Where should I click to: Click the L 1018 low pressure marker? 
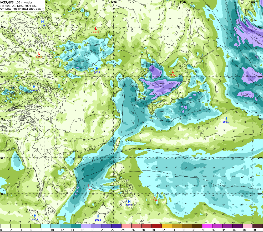(x=39, y=55)
